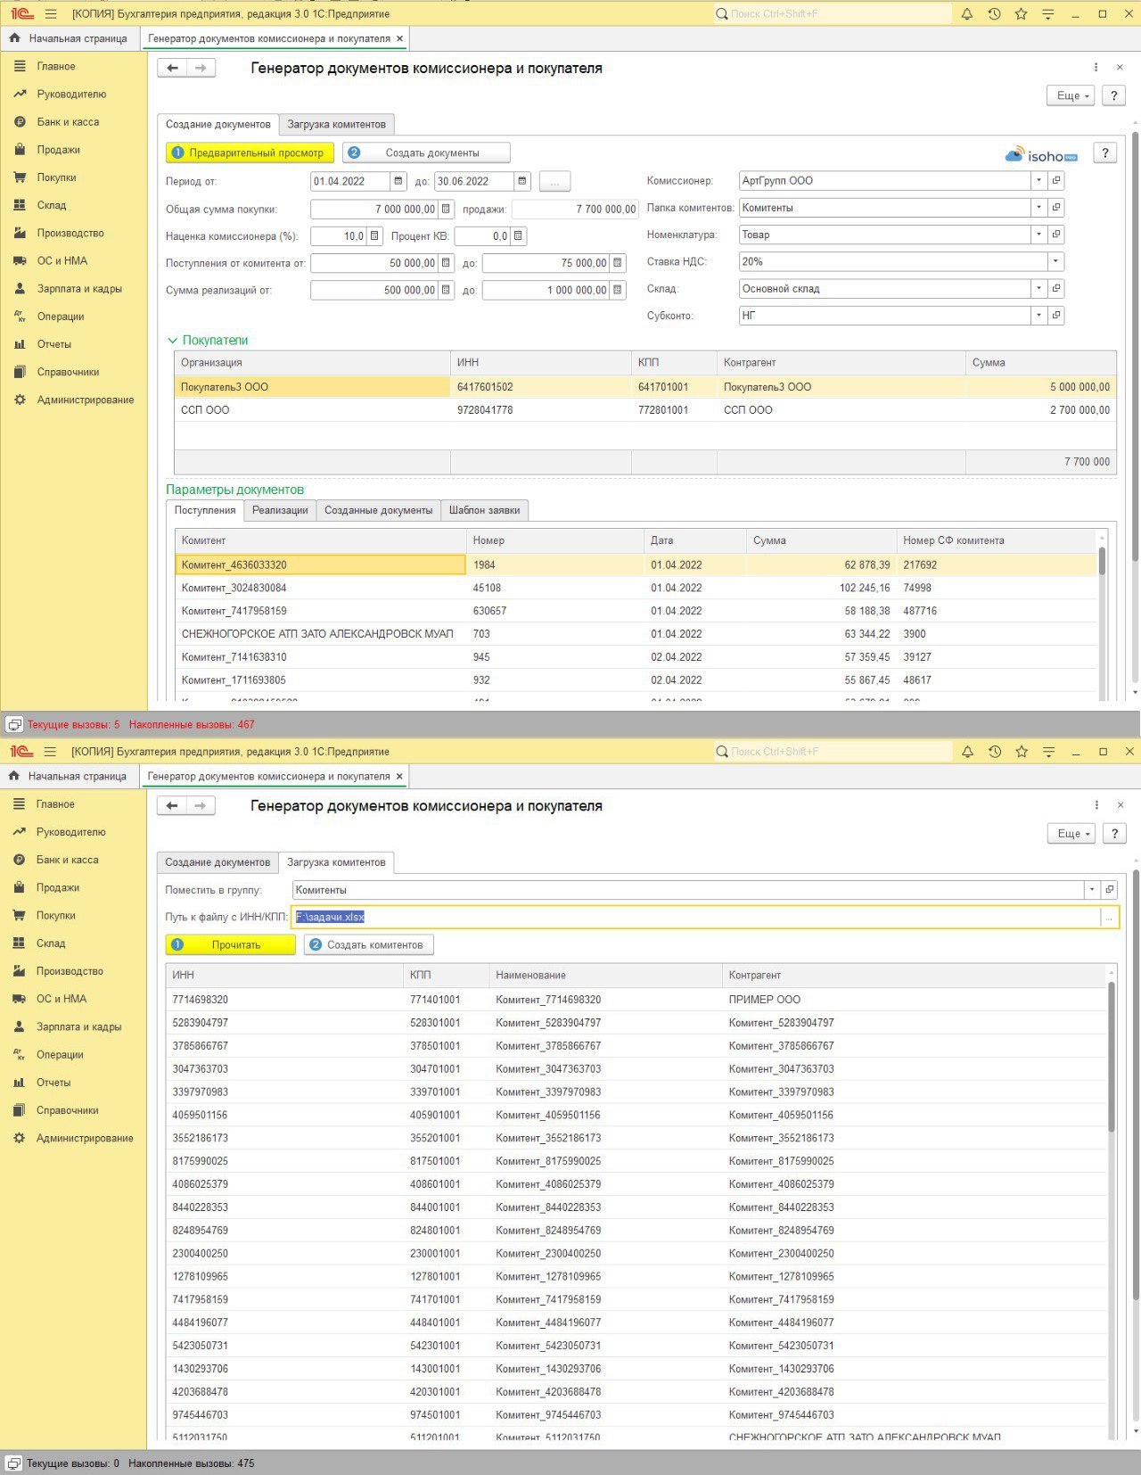Click Прочитать button
Viewport: 1141px width, 1475px height.
(x=230, y=944)
